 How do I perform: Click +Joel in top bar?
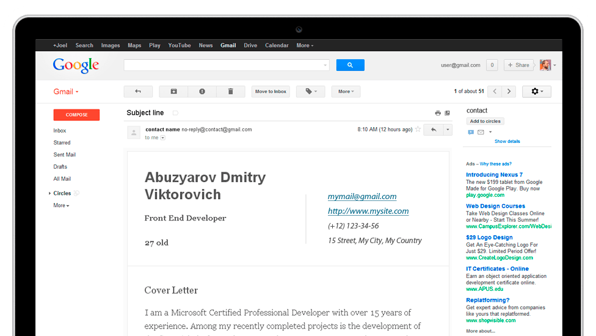60,45
